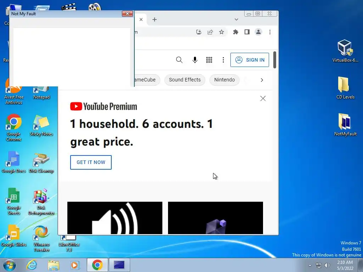Screen dimensions: 363x272
Task: Open YouTube settings three-dot menu
Action: 223,60
